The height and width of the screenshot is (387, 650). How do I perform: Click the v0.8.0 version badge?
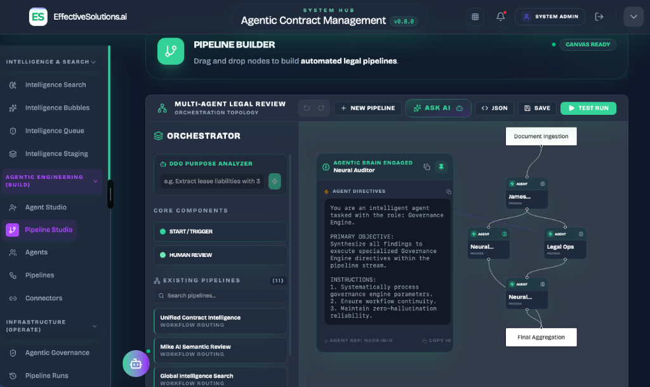point(404,22)
